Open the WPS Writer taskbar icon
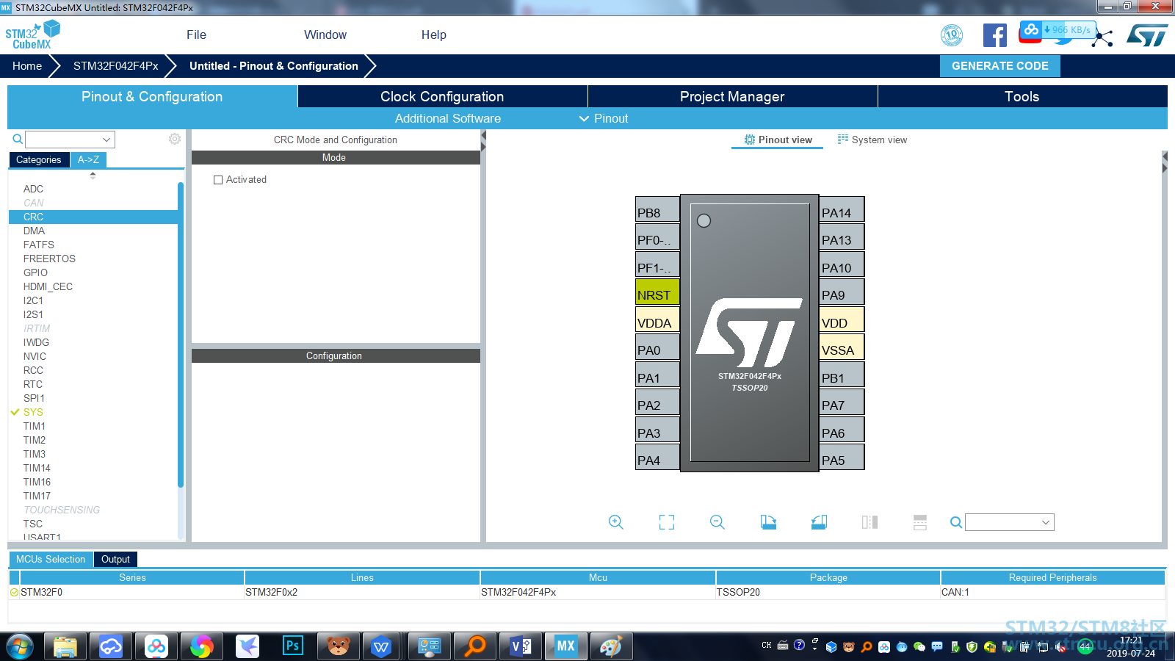The image size is (1175, 661). (x=381, y=646)
